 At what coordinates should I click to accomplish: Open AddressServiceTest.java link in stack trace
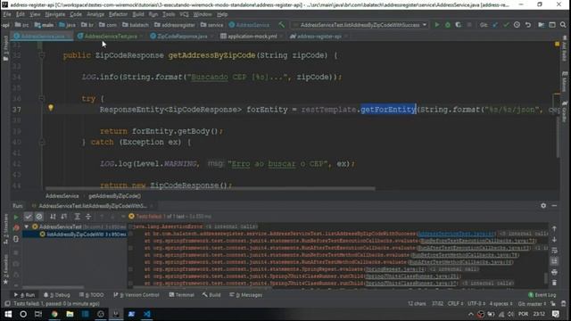[456, 234]
